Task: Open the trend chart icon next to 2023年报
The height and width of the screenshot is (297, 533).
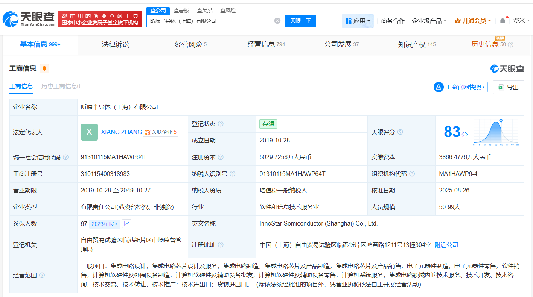Action: (x=127, y=224)
